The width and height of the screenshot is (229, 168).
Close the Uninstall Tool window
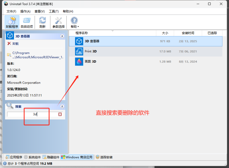click(221, 4)
